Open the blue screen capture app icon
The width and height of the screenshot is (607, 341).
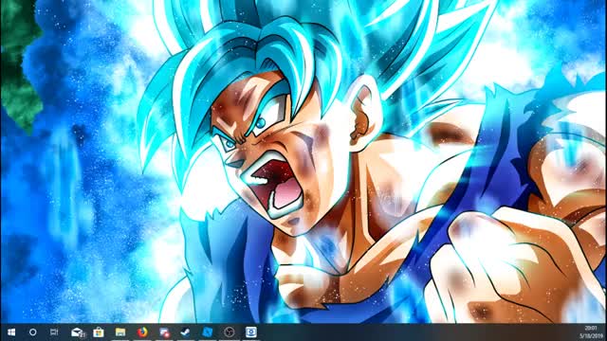tap(250, 332)
